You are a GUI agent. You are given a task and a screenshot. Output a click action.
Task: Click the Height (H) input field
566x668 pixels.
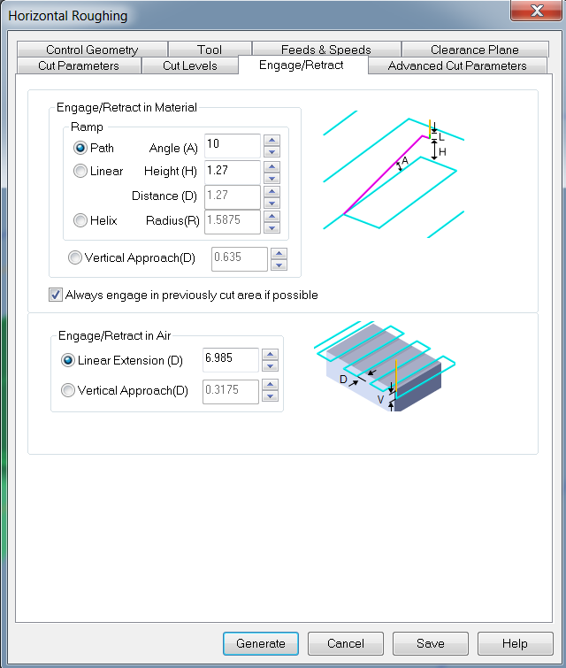pyautogui.click(x=233, y=173)
